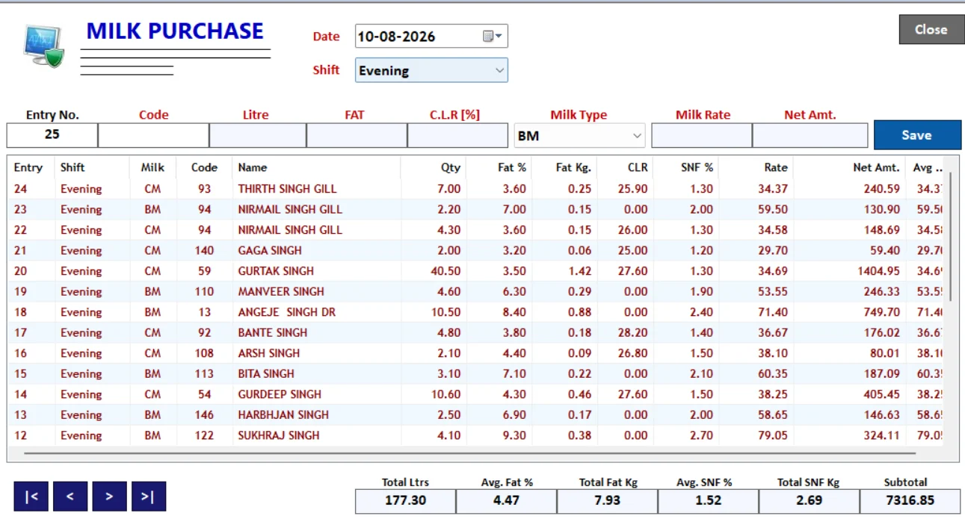Click the Close button
965x522 pixels.
point(931,30)
